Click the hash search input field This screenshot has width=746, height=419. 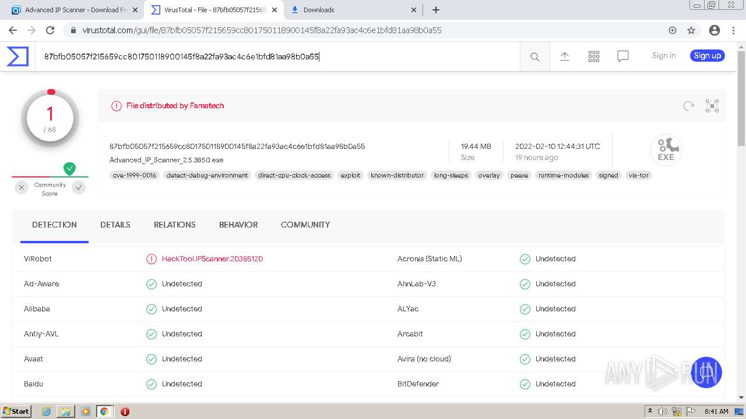pyautogui.click(x=277, y=56)
